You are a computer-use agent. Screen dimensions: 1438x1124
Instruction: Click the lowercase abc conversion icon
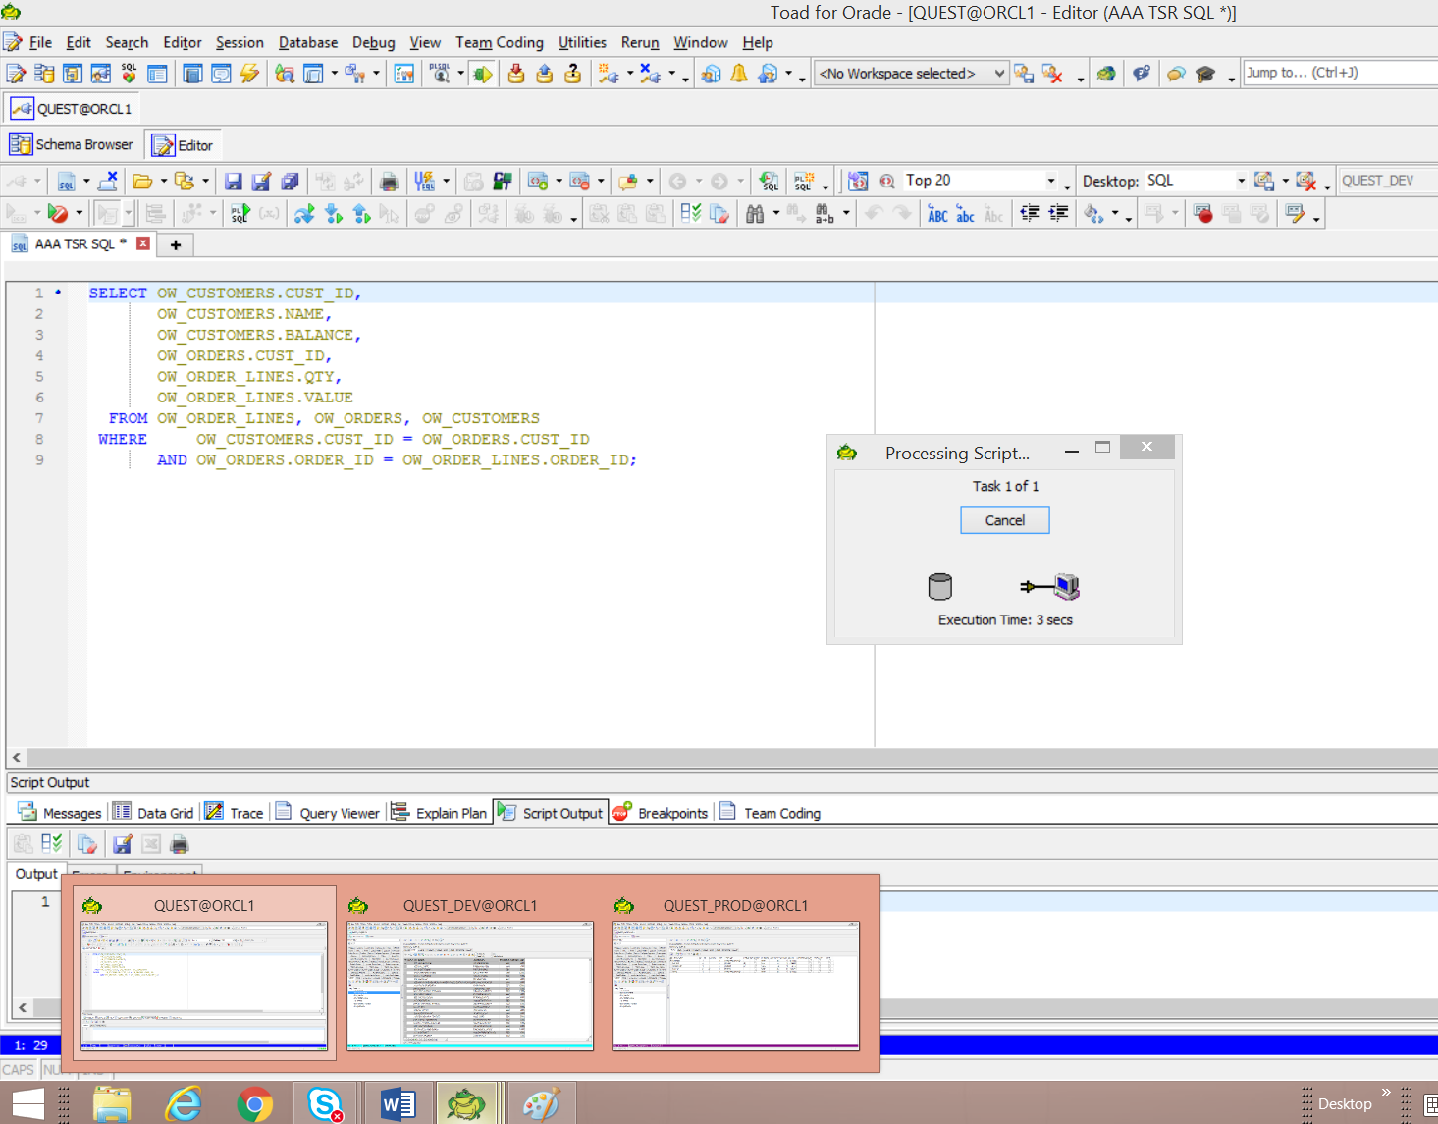[966, 214]
